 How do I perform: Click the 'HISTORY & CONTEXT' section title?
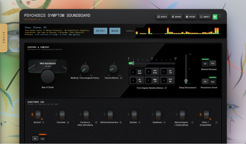click(38, 47)
